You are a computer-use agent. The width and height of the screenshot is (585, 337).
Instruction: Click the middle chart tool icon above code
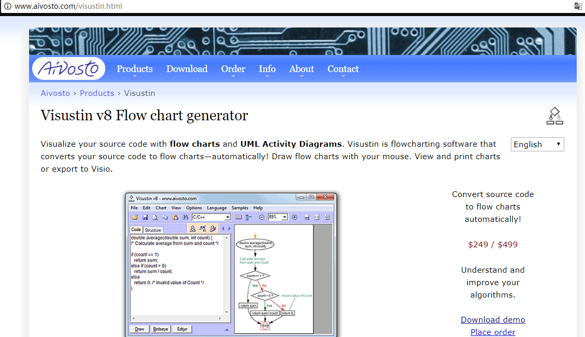(203, 229)
